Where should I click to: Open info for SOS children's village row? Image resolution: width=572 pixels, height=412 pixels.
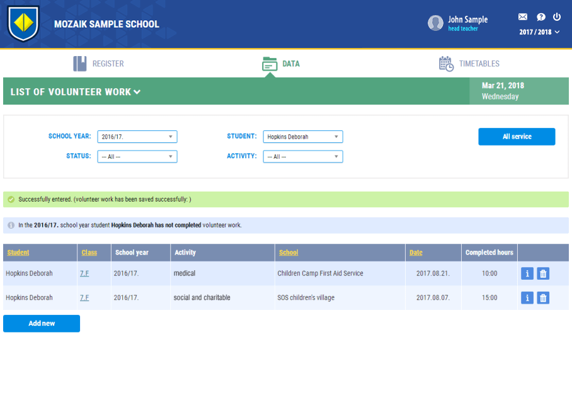tap(527, 298)
